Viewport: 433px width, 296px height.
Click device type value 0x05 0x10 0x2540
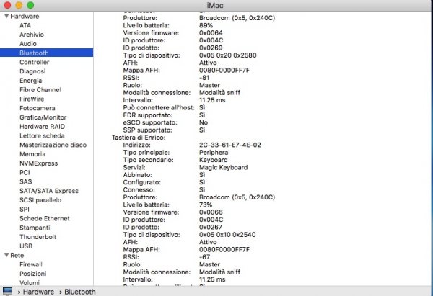[x=227, y=234]
